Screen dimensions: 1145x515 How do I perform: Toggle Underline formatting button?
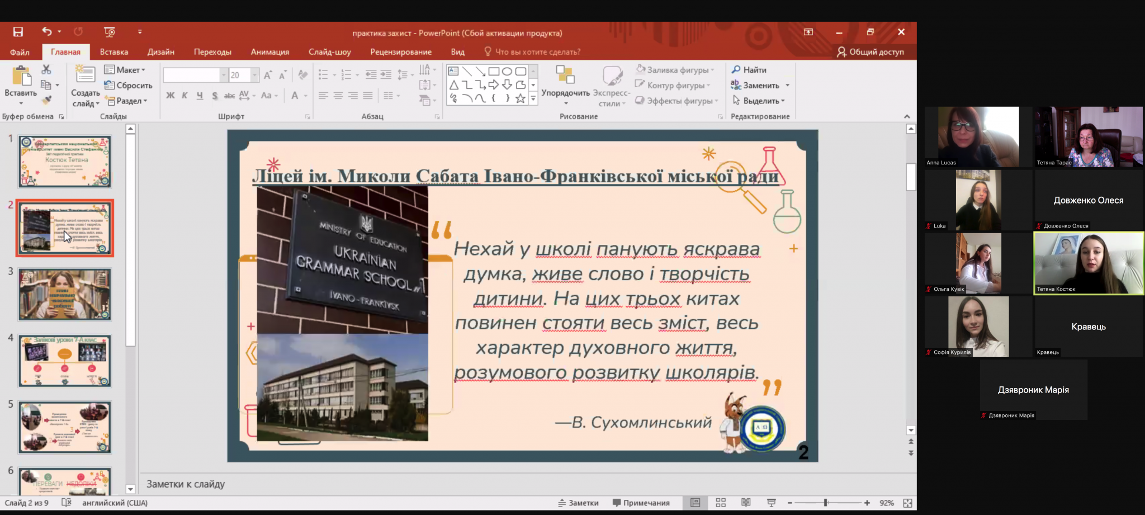(200, 96)
